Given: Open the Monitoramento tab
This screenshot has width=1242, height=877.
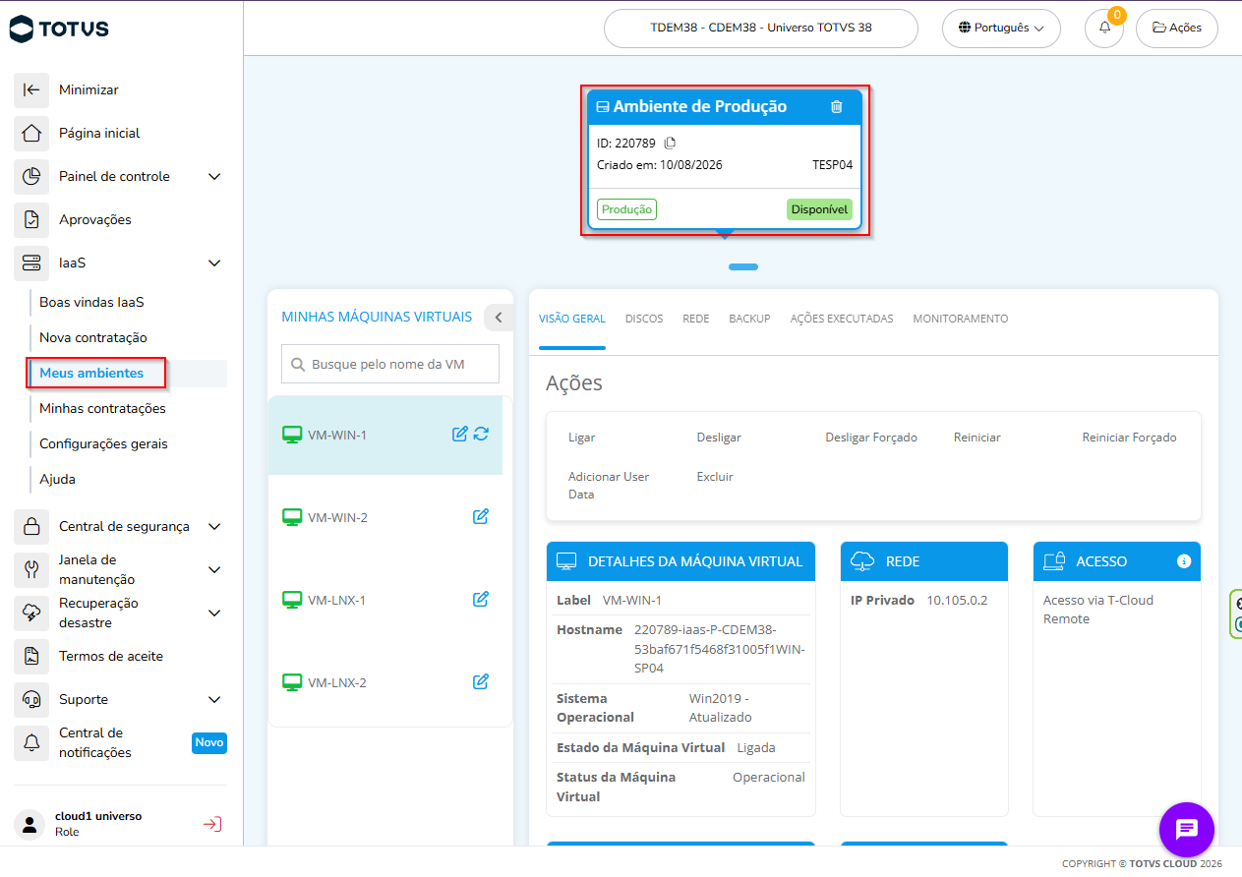Looking at the screenshot, I should [961, 319].
